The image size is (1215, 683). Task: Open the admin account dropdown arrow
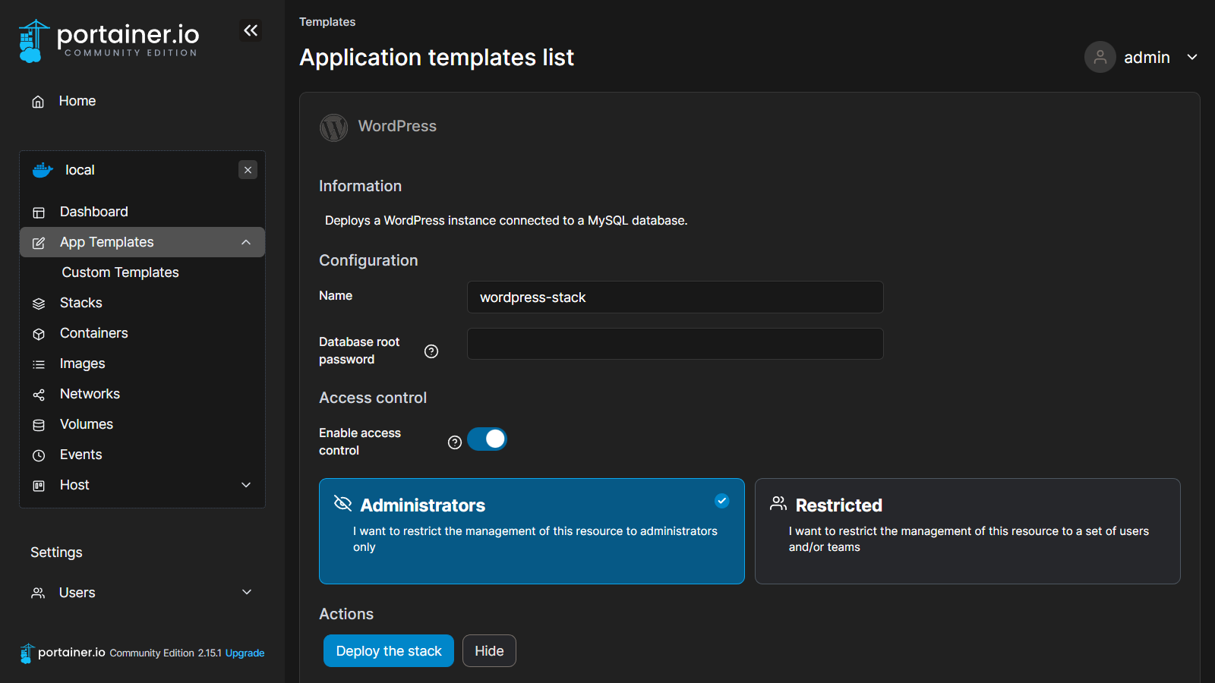[x=1192, y=58]
